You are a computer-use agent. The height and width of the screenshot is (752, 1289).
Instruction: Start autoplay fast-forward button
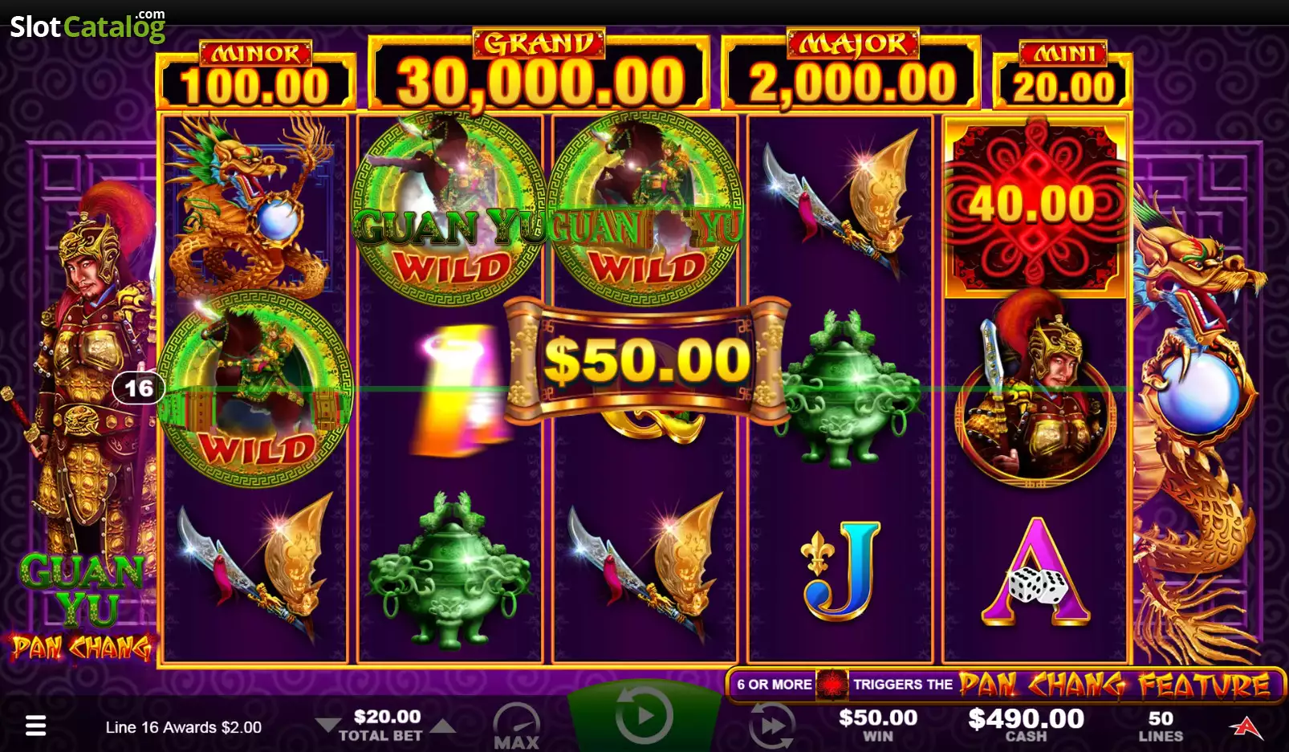(771, 726)
